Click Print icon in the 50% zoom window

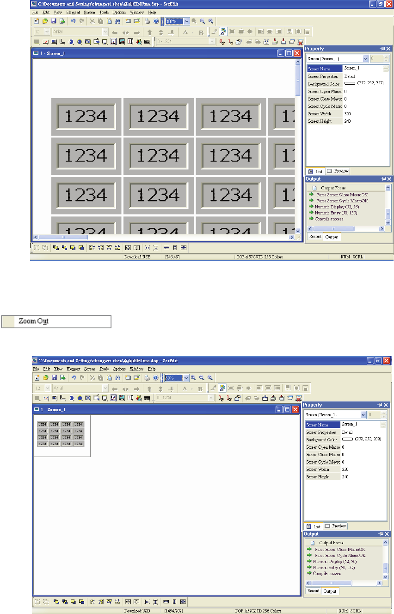148,377
